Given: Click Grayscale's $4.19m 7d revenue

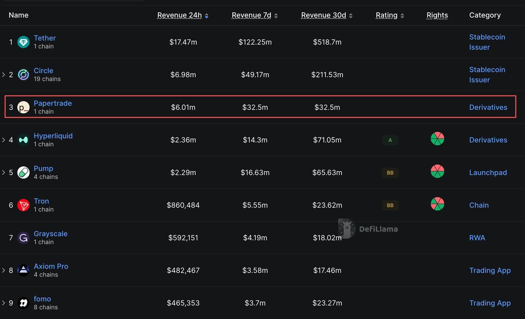Looking at the screenshot, I should [255, 238].
